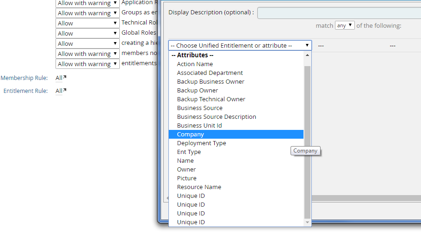Open the Allow dropdown beside Technical Roles
The height and width of the screenshot is (239, 421).
tap(87, 23)
